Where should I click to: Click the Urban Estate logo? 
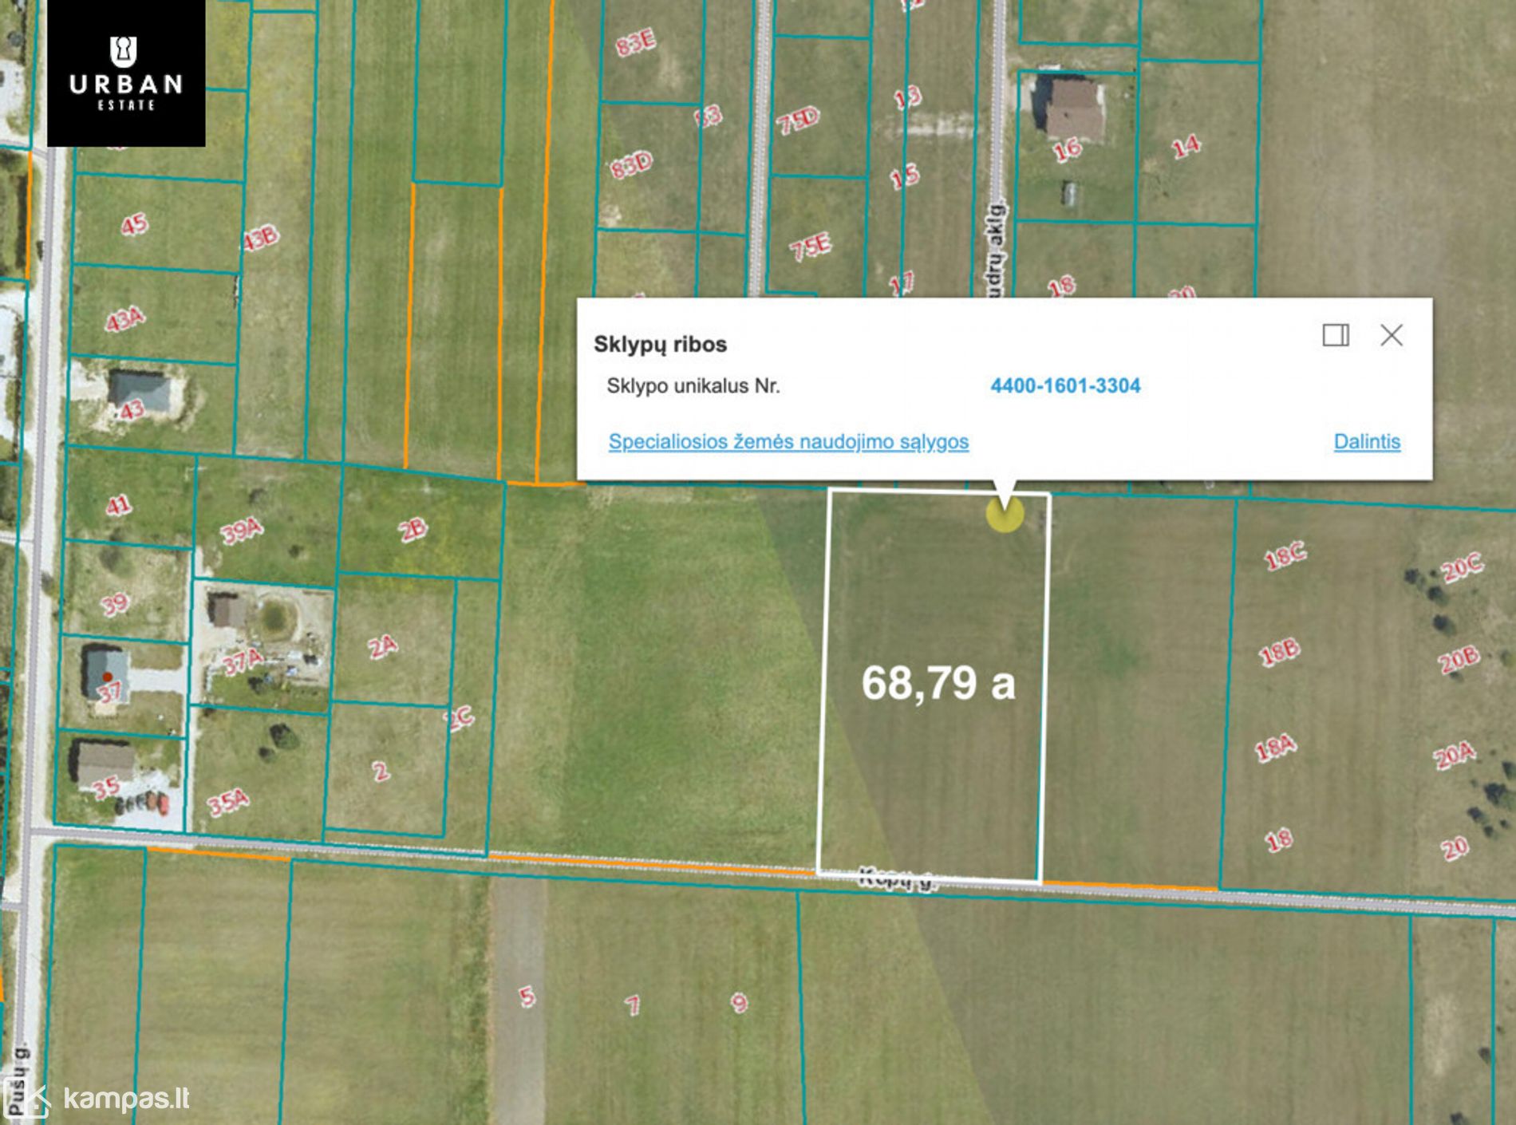click(126, 73)
